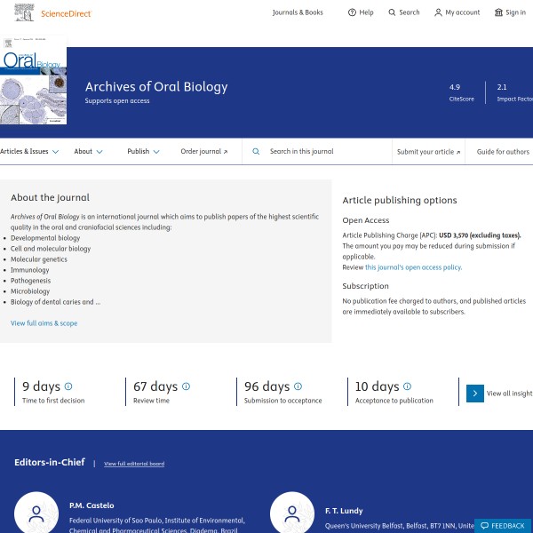
Task: Click info icon beside 9 days
Action: 68,386
